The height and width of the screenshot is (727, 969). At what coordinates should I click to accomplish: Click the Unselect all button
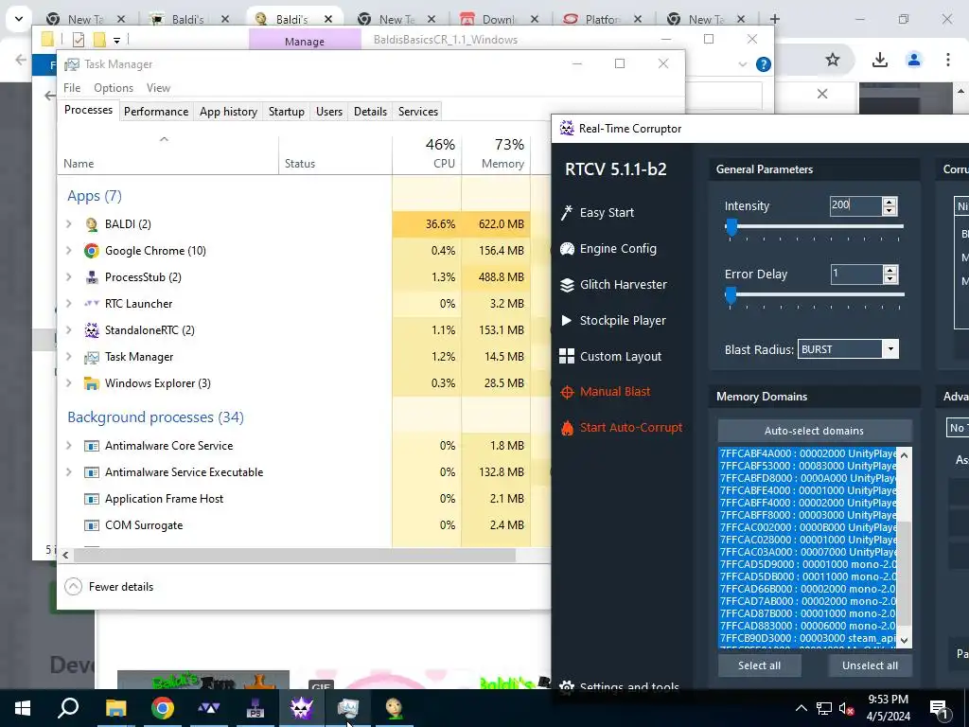[x=870, y=665]
